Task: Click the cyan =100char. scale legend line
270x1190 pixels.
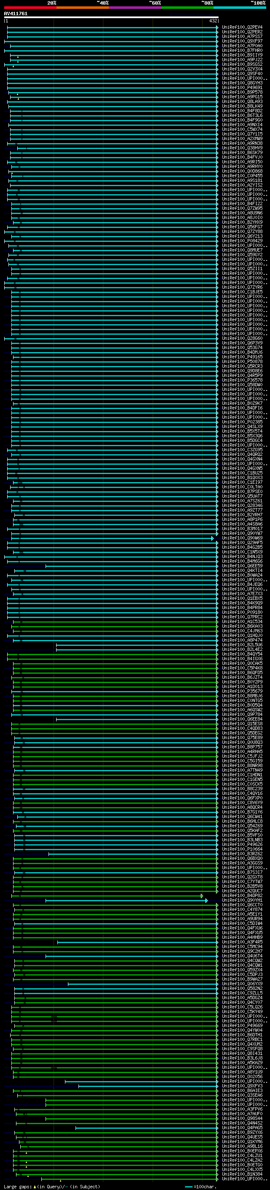Action: pos(188,1187)
